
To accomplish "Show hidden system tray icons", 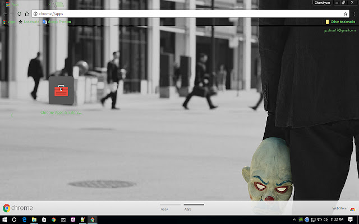I will pos(294,220).
